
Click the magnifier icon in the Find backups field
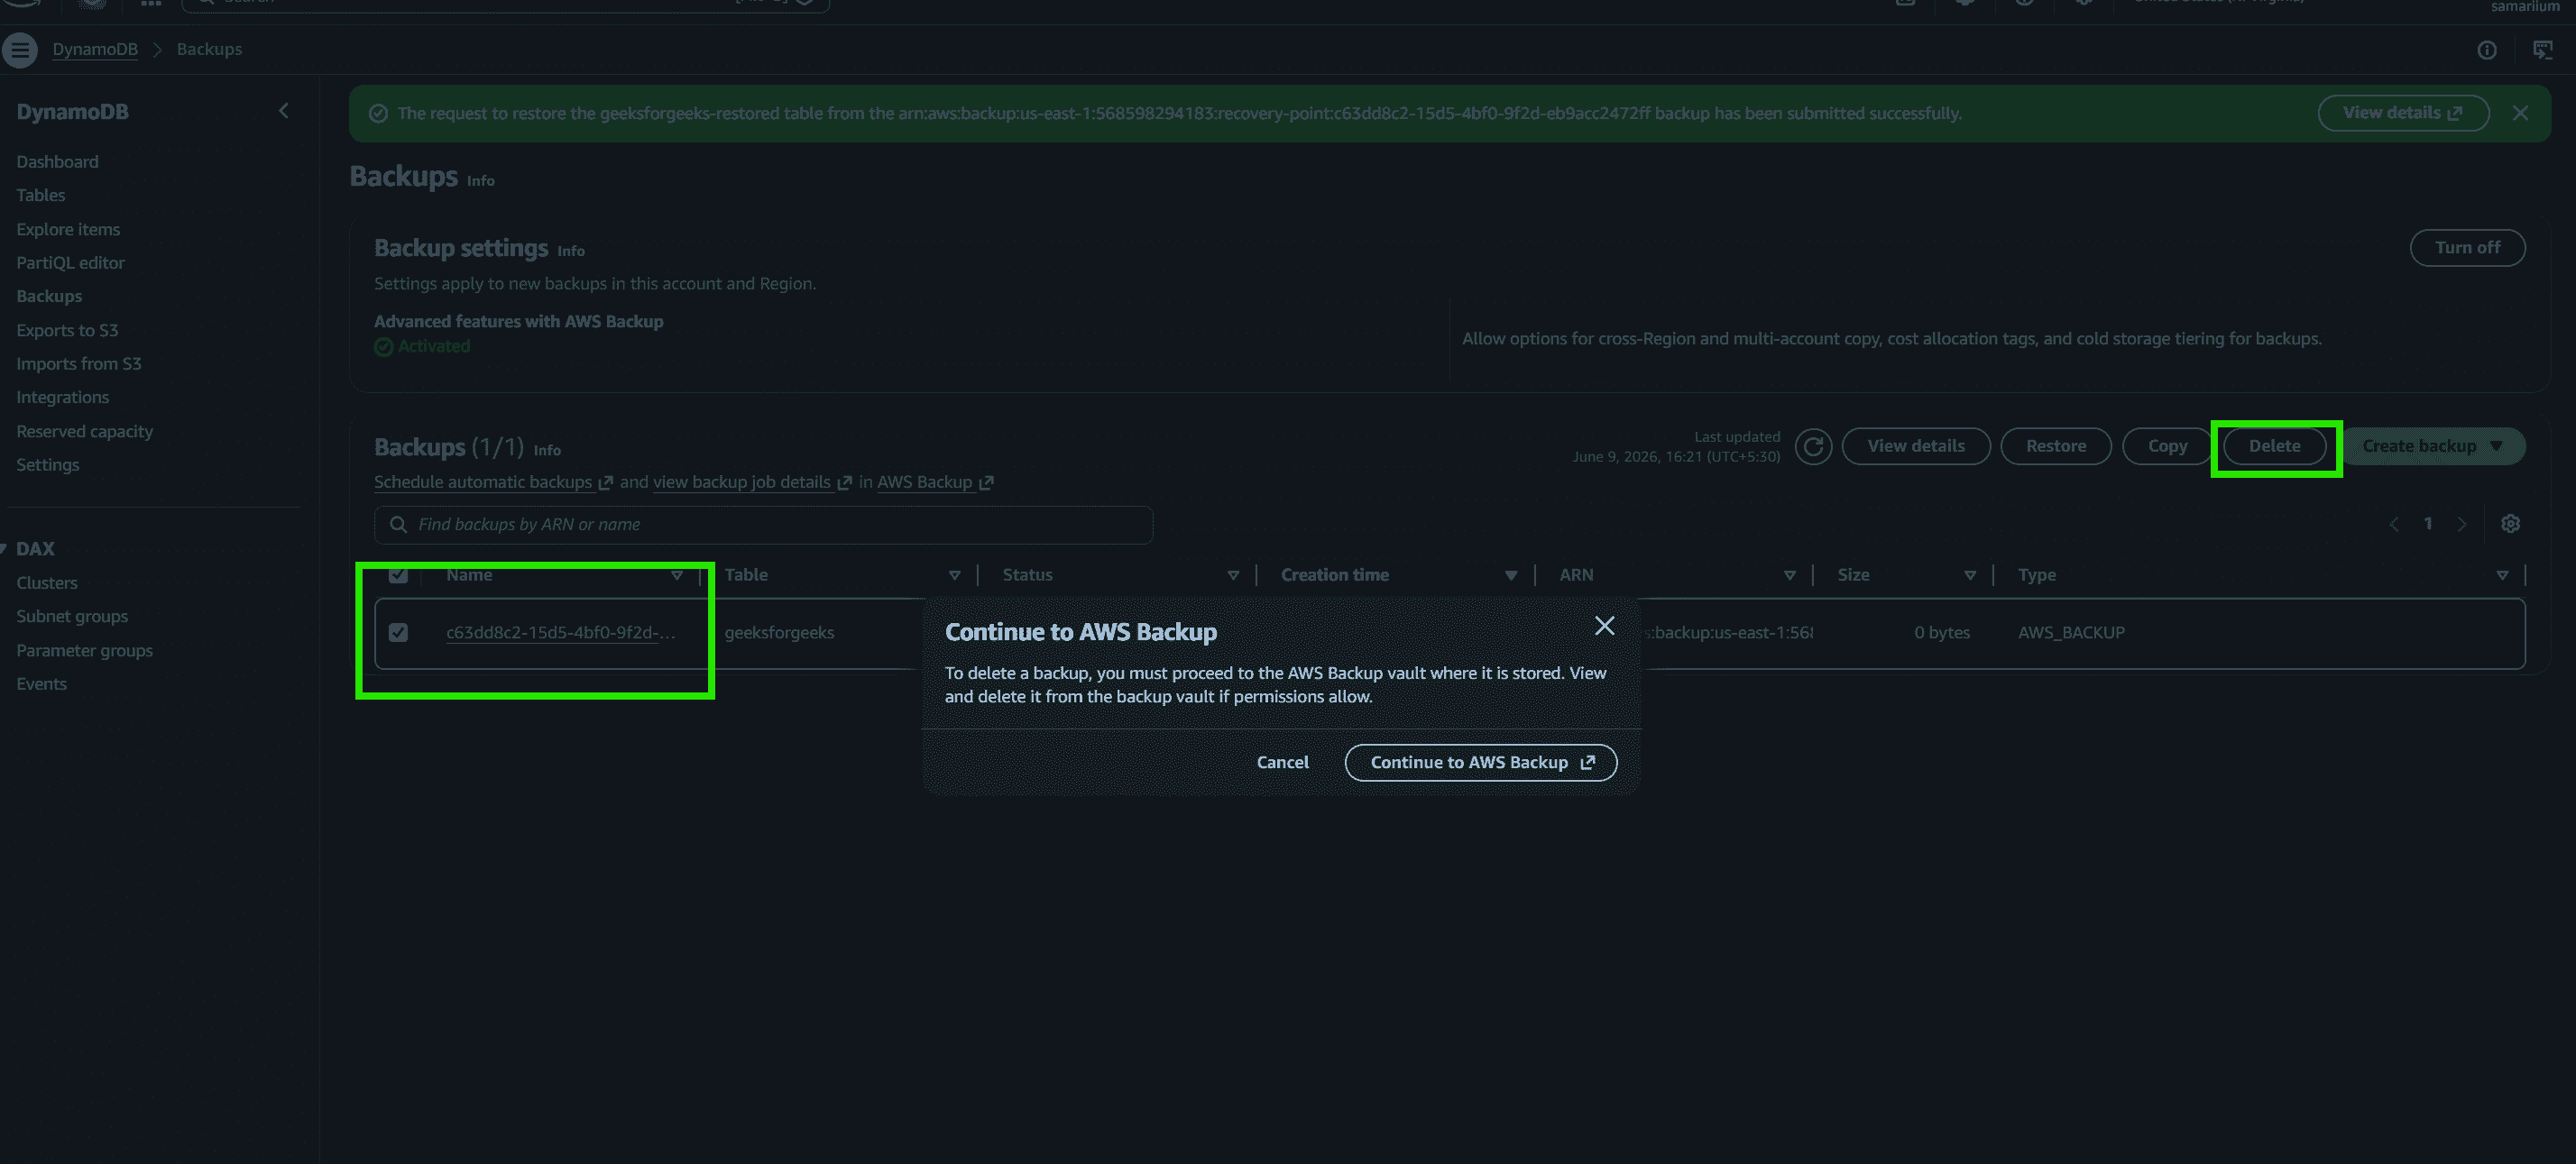pos(398,525)
